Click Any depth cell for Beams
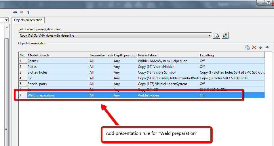 125,61
